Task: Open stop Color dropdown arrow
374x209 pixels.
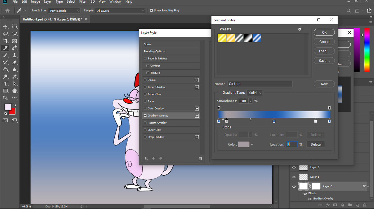Action: 252,144
